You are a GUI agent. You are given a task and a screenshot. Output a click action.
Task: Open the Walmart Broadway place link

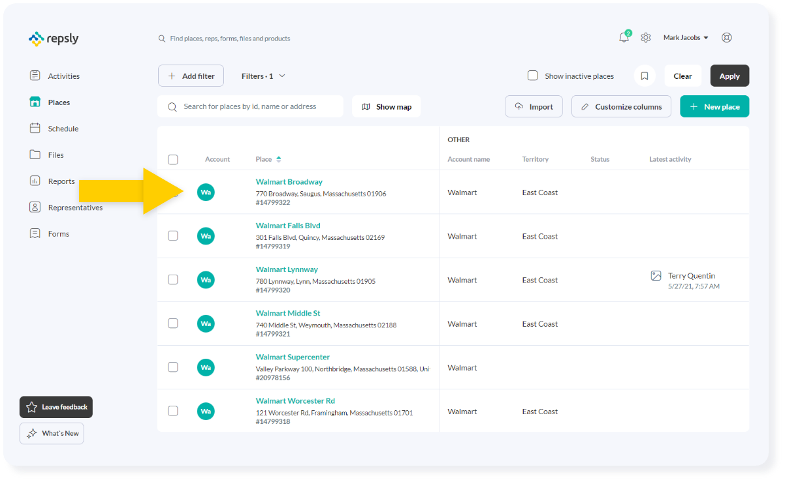pos(289,182)
